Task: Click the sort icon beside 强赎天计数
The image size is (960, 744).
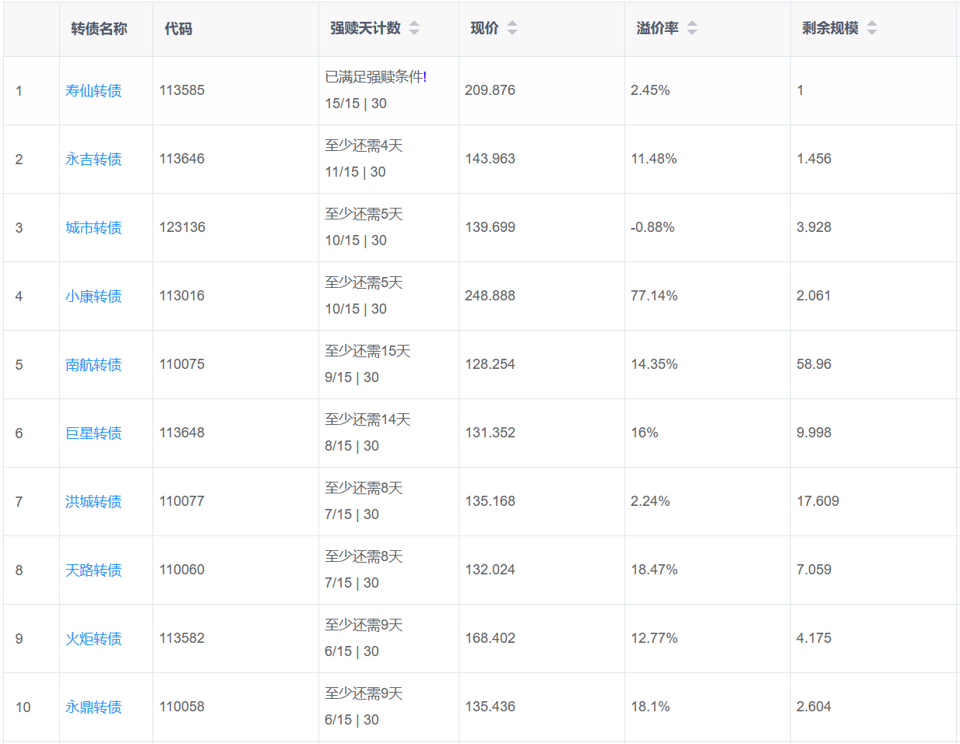Action: [x=414, y=28]
